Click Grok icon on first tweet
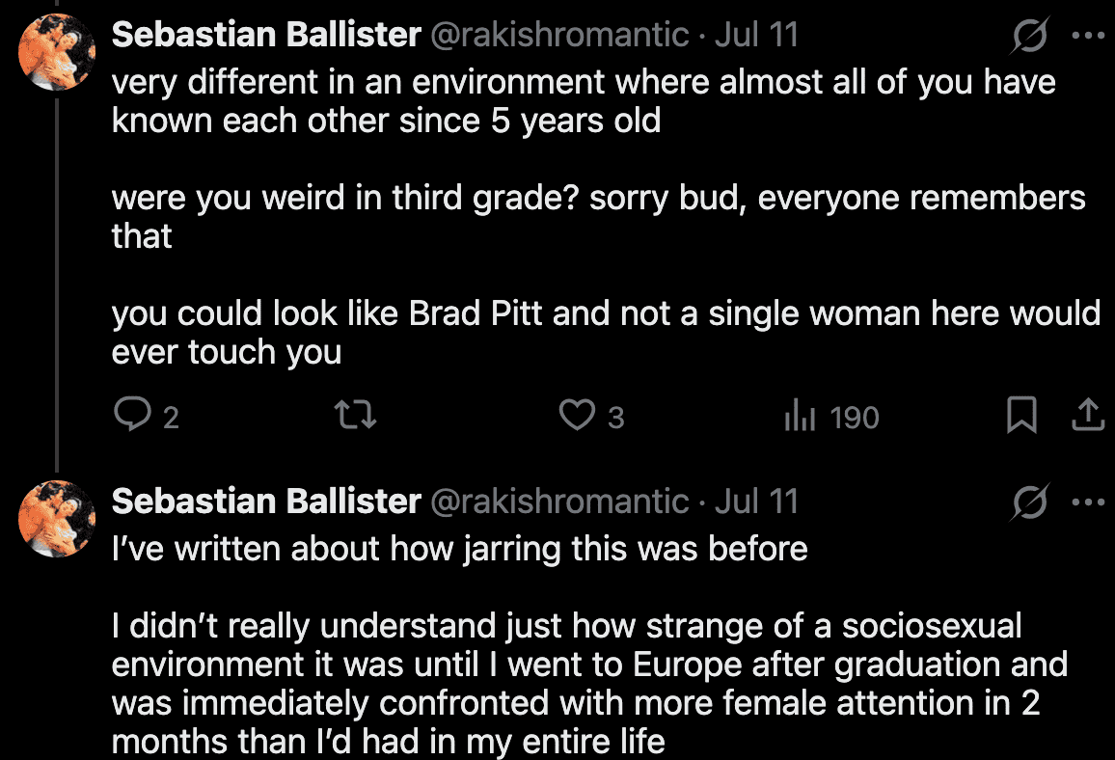The image size is (1115, 760). click(x=1030, y=37)
